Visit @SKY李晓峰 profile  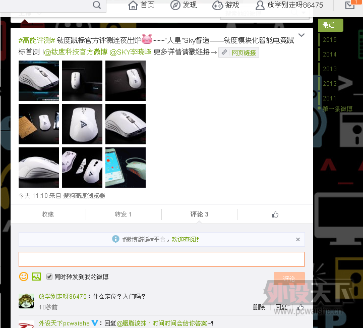coord(131,52)
